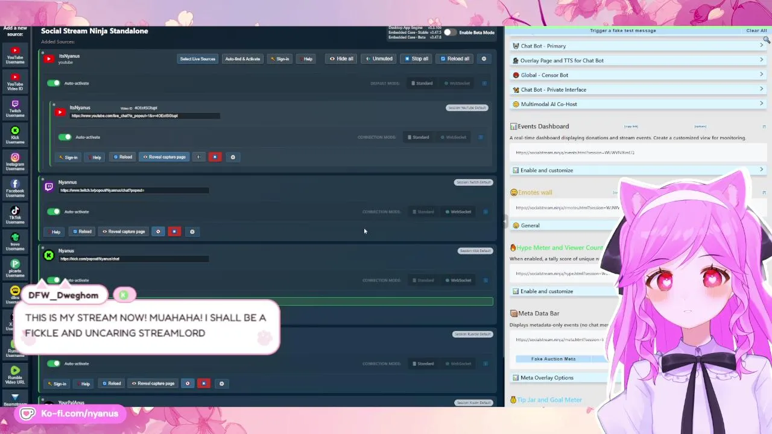Toggle Auto-activate for Nyannus Twitch source
The image size is (772, 434).
click(x=54, y=212)
